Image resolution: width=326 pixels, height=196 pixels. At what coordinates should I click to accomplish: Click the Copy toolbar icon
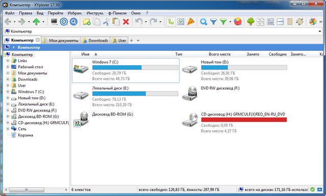(x=96, y=21)
